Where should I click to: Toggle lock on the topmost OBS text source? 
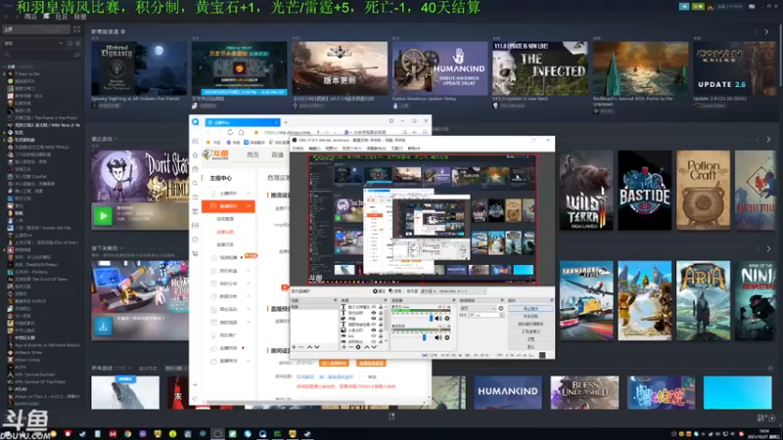[381, 306]
